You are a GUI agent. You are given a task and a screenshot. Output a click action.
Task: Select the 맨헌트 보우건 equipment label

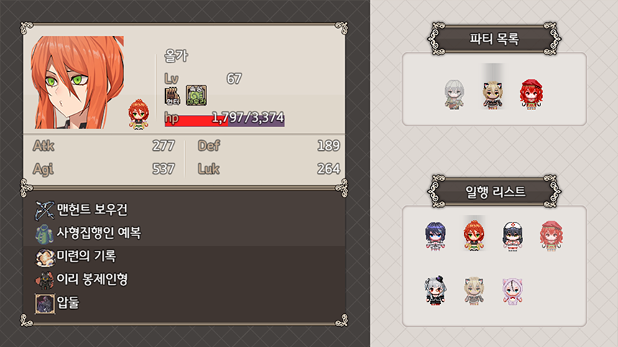pyautogui.click(x=92, y=210)
